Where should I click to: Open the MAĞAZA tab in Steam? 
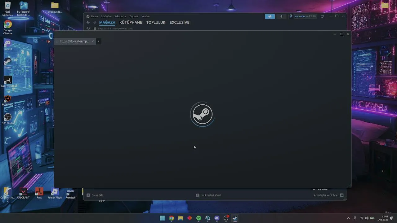tap(107, 22)
